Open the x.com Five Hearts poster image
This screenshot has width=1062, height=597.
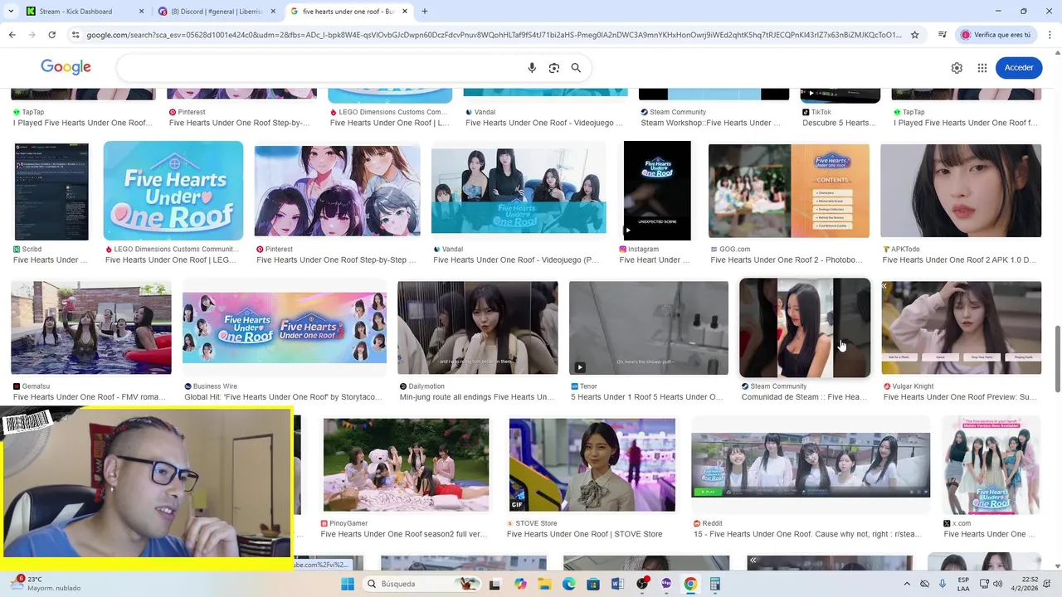pyautogui.click(x=991, y=464)
